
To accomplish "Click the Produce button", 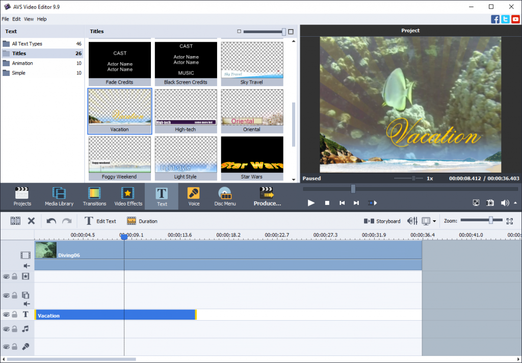I will pos(267,196).
